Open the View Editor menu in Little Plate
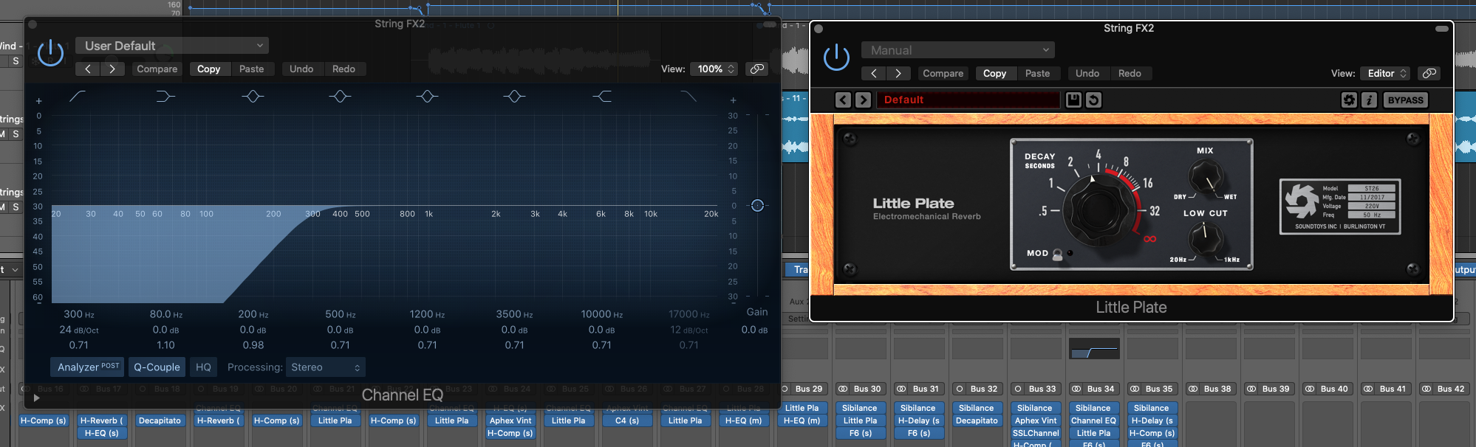The image size is (1476, 447). [x=1386, y=73]
